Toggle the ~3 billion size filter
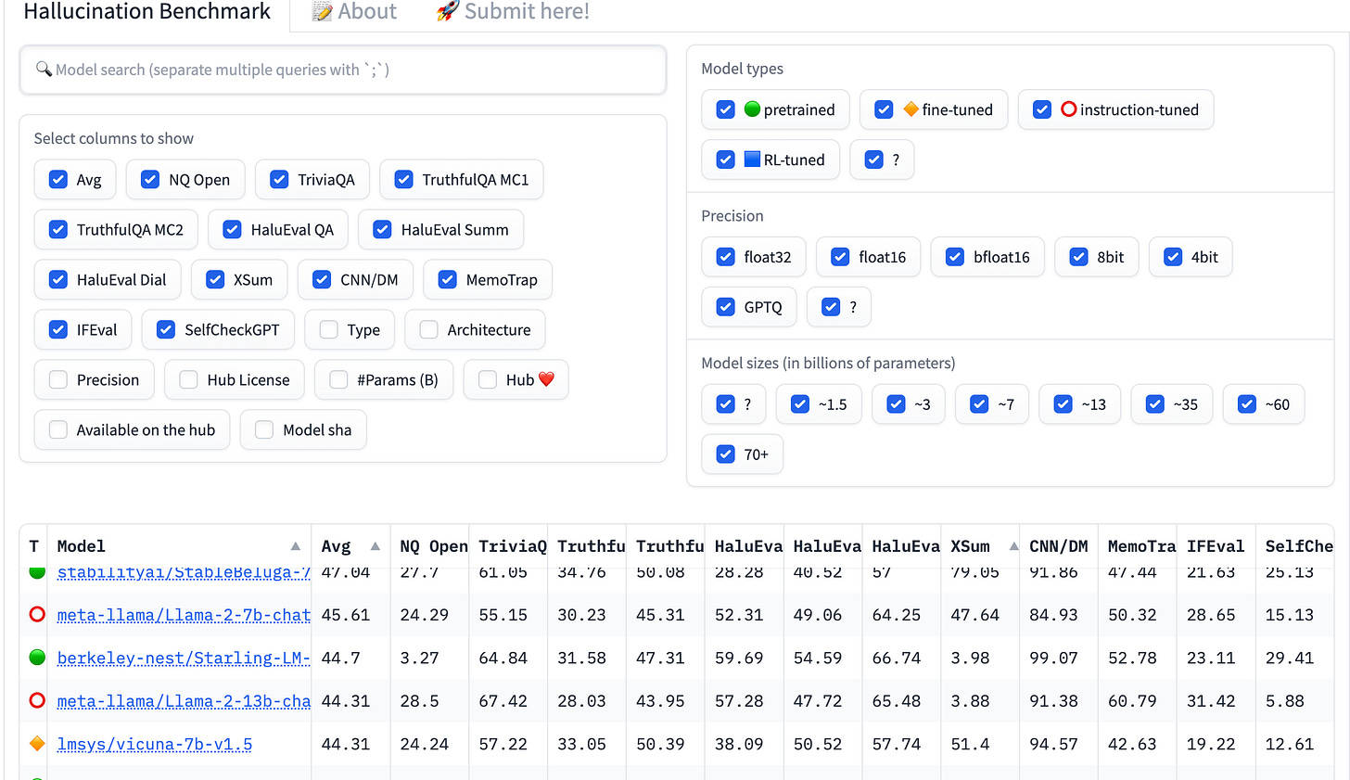1350x780 pixels. [896, 404]
